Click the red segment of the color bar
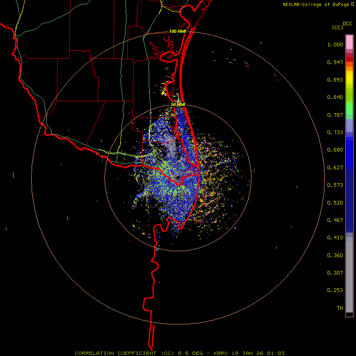This screenshot has width=356, height=356. pos(349,59)
